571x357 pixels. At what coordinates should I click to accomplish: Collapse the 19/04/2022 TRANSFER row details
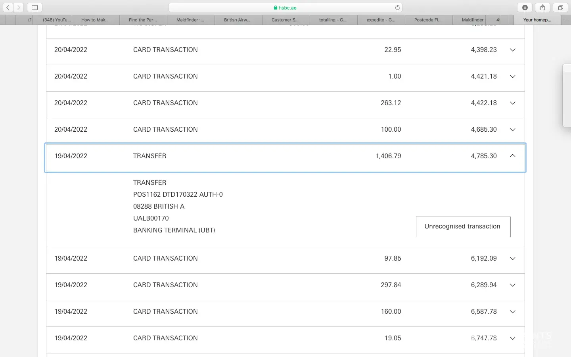[x=512, y=156]
